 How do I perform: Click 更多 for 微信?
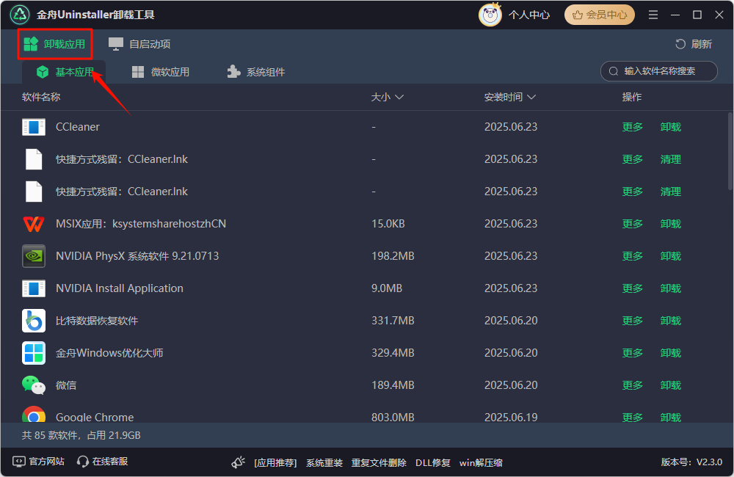[x=633, y=385]
